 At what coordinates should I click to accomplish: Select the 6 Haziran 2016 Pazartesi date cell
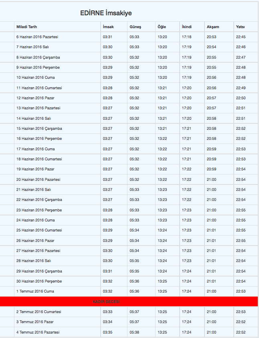pyautogui.click(x=37, y=37)
